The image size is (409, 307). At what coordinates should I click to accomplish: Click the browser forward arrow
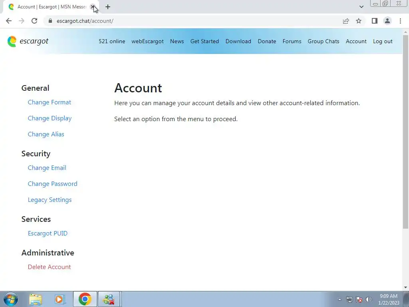tap(22, 21)
